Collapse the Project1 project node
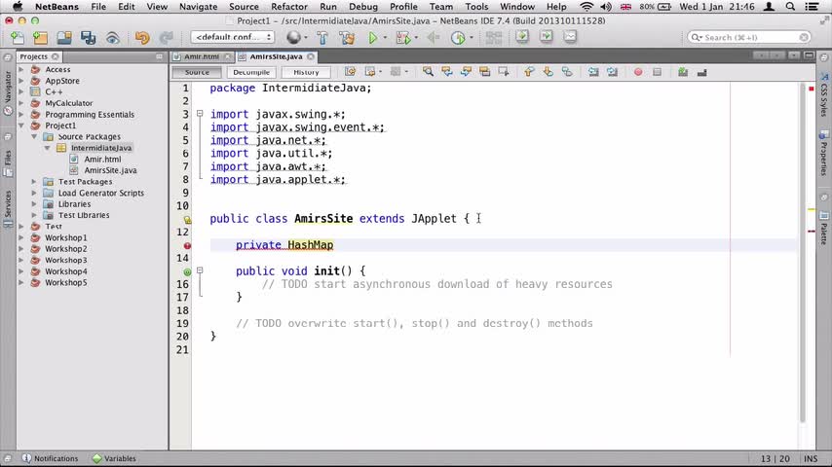832x467 pixels. tap(21, 126)
